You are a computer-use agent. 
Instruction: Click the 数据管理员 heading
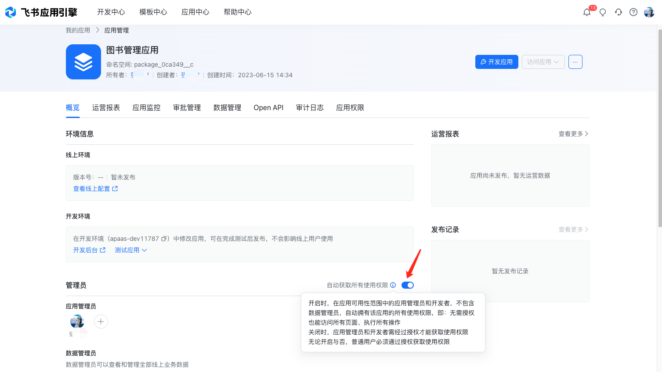pyautogui.click(x=81, y=353)
